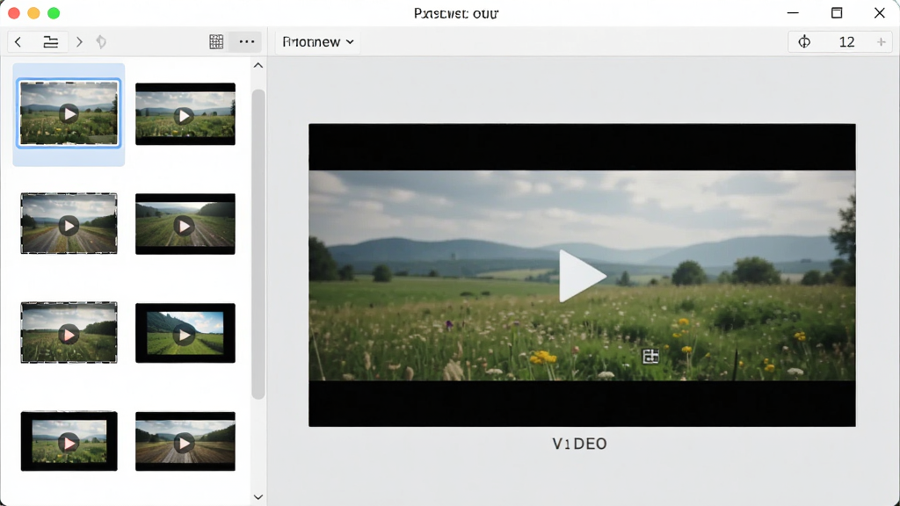Open the Brionnew dropdown
Viewport: 900px width, 506px height.
(318, 42)
